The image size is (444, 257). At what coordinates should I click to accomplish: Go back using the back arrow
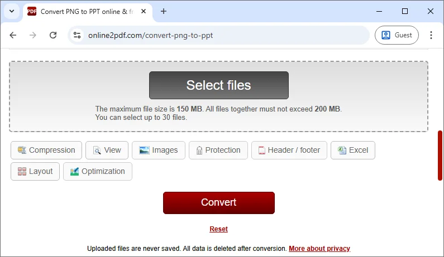(x=13, y=35)
